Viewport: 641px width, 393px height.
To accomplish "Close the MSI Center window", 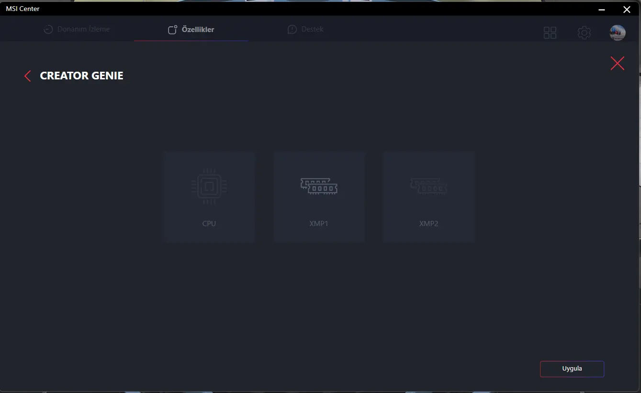I will coord(627,9).
